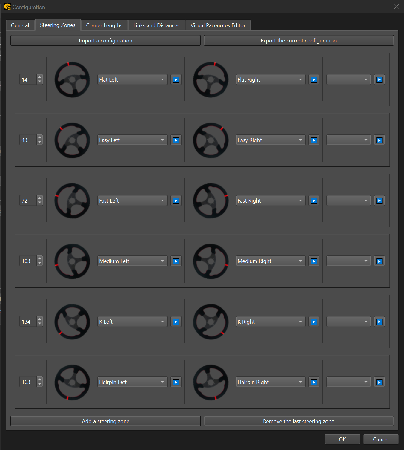This screenshot has width=404, height=450.
Task: Increase the 14 degree steering angle value
Action: click(x=39, y=77)
